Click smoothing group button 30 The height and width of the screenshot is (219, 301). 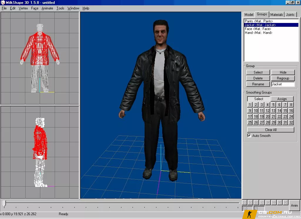(279, 122)
